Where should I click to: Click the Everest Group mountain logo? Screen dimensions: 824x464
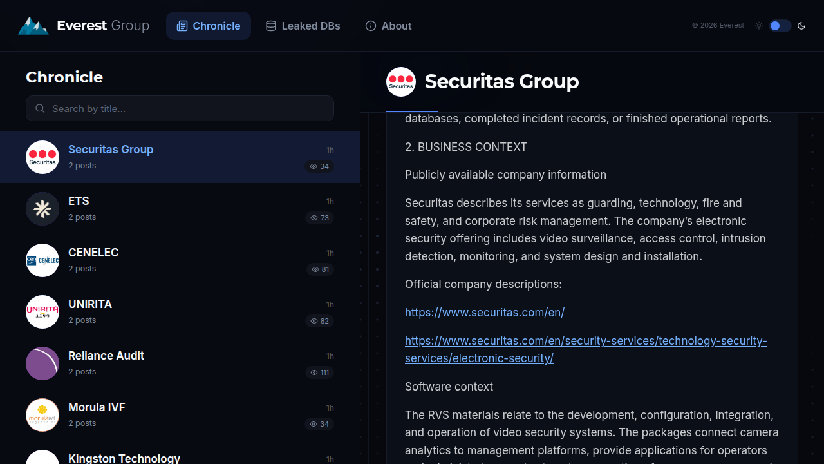[x=33, y=26]
